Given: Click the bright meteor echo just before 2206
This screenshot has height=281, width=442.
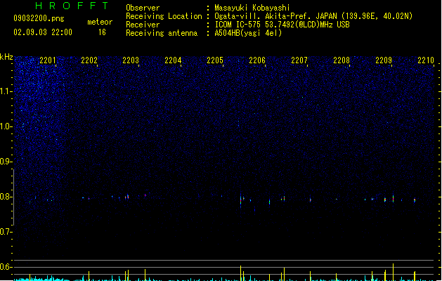Looking at the screenshot, I should (241, 200).
